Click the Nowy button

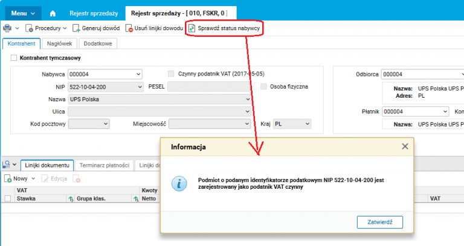[16, 178]
